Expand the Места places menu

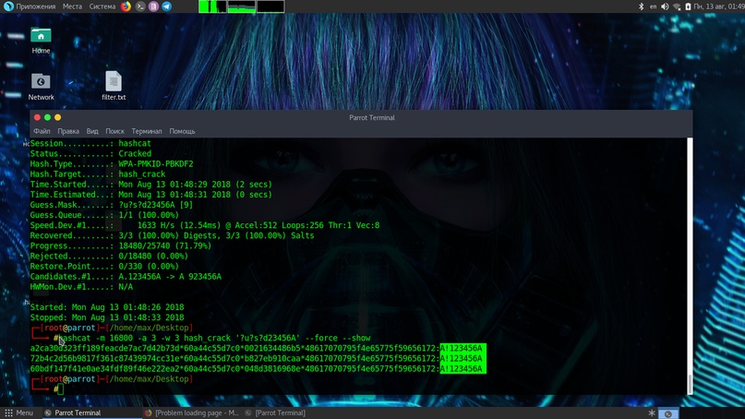coord(72,6)
